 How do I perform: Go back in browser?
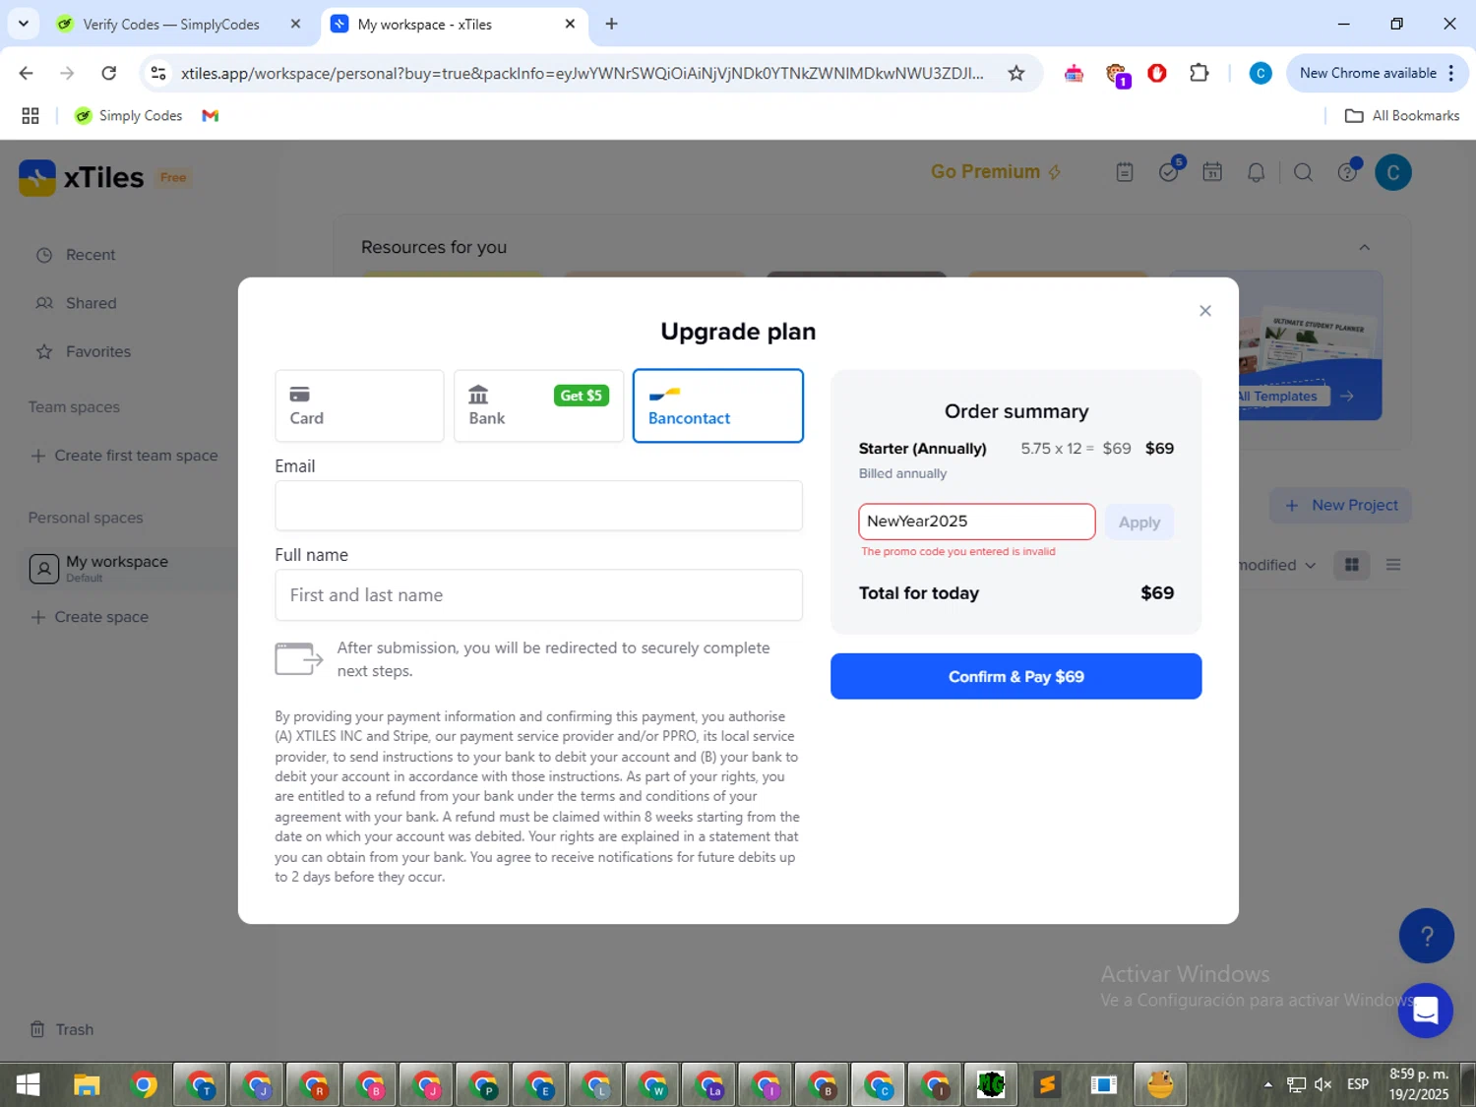click(26, 73)
